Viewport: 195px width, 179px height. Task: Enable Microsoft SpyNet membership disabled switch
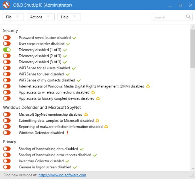[7, 114]
